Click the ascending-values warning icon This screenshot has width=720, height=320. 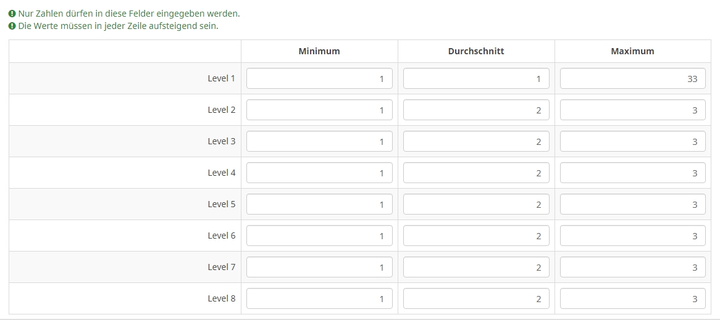coord(12,26)
